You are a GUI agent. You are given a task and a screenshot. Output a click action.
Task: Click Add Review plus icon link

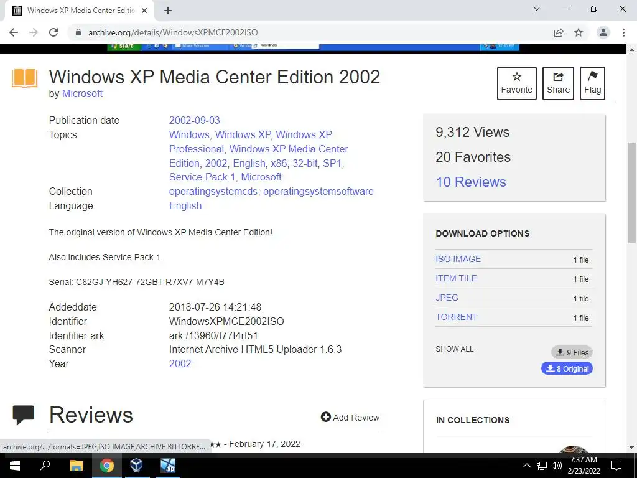[350, 418]
